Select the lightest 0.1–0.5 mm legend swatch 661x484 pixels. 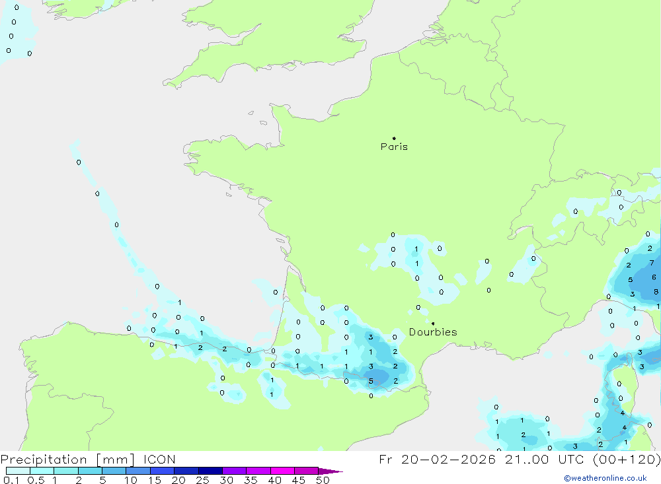click(x=18, y=471)
